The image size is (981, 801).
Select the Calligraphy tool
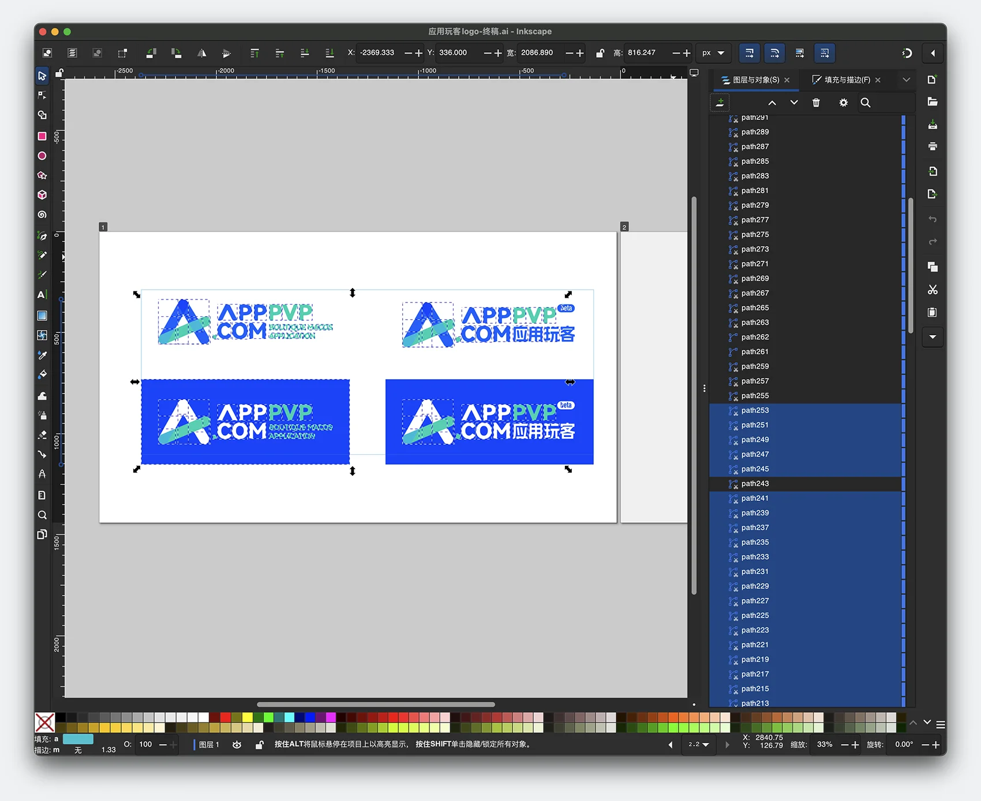(42, 275)
